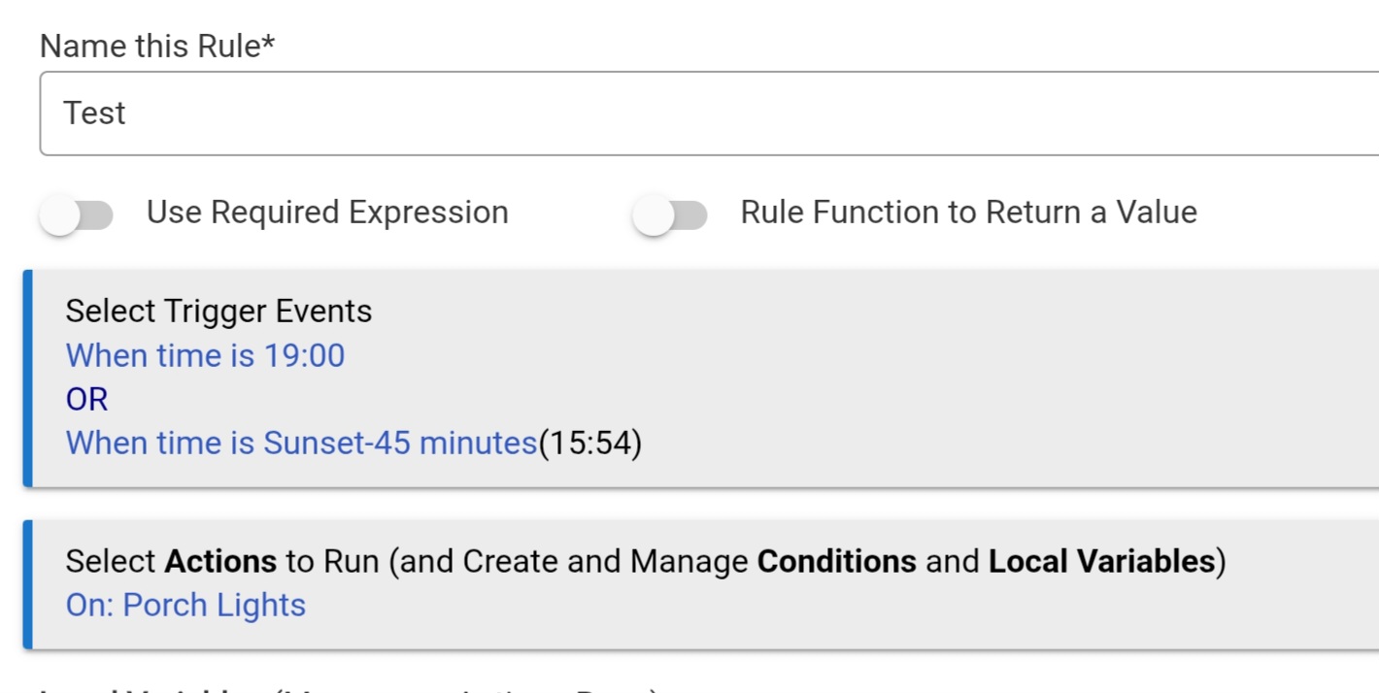Click the OR separator between the triggers

[86, 400]
